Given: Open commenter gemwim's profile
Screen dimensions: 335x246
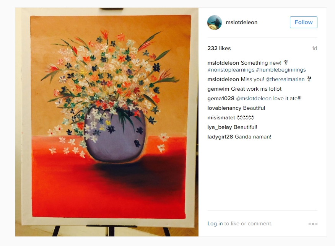Looking at the screenshot, I should pyautogui.click(x=218, y=89).
